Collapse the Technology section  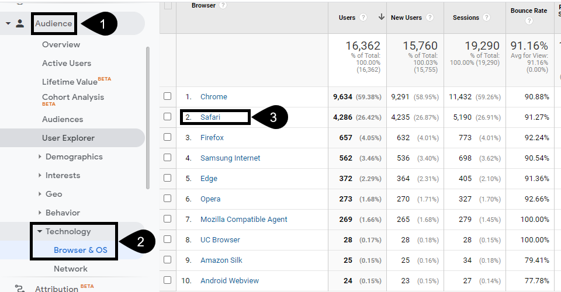click(40, 231)
